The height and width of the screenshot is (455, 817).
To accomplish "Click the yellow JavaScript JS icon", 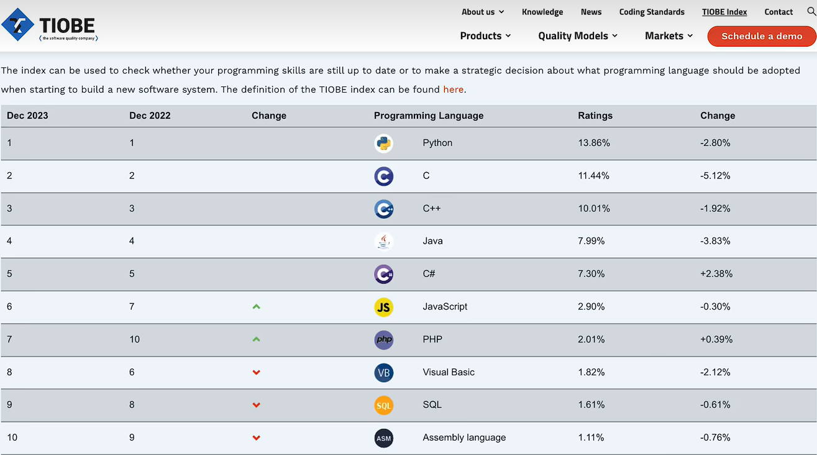I will [x=384, y=307].
